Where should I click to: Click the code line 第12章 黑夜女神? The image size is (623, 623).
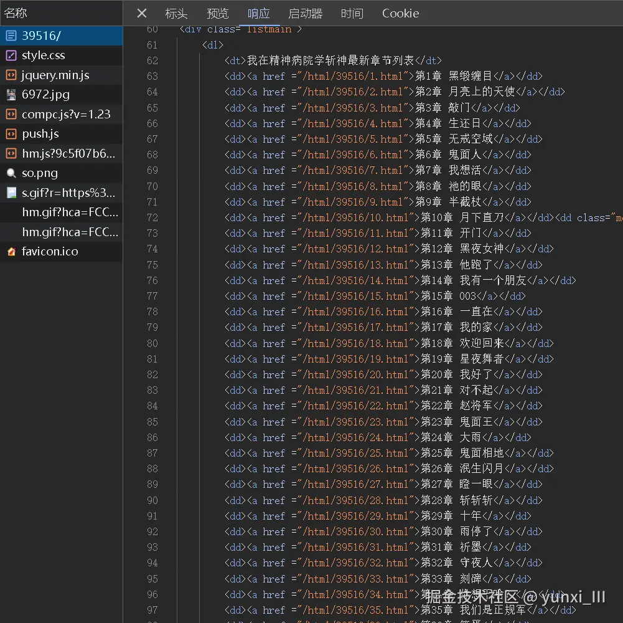click(389, 249)
